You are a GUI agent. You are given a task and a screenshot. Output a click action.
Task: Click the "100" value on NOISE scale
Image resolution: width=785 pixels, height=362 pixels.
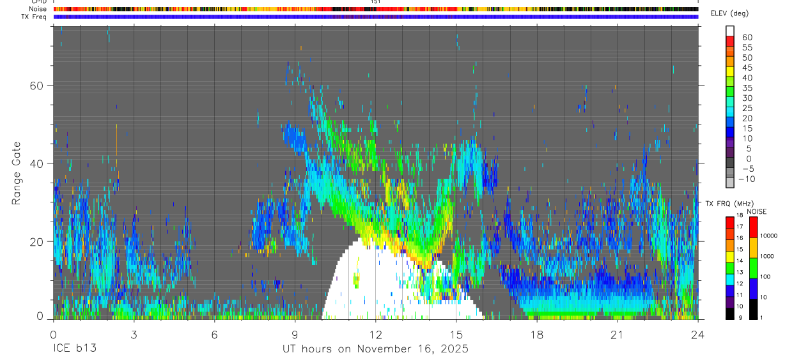pos(765,276)
